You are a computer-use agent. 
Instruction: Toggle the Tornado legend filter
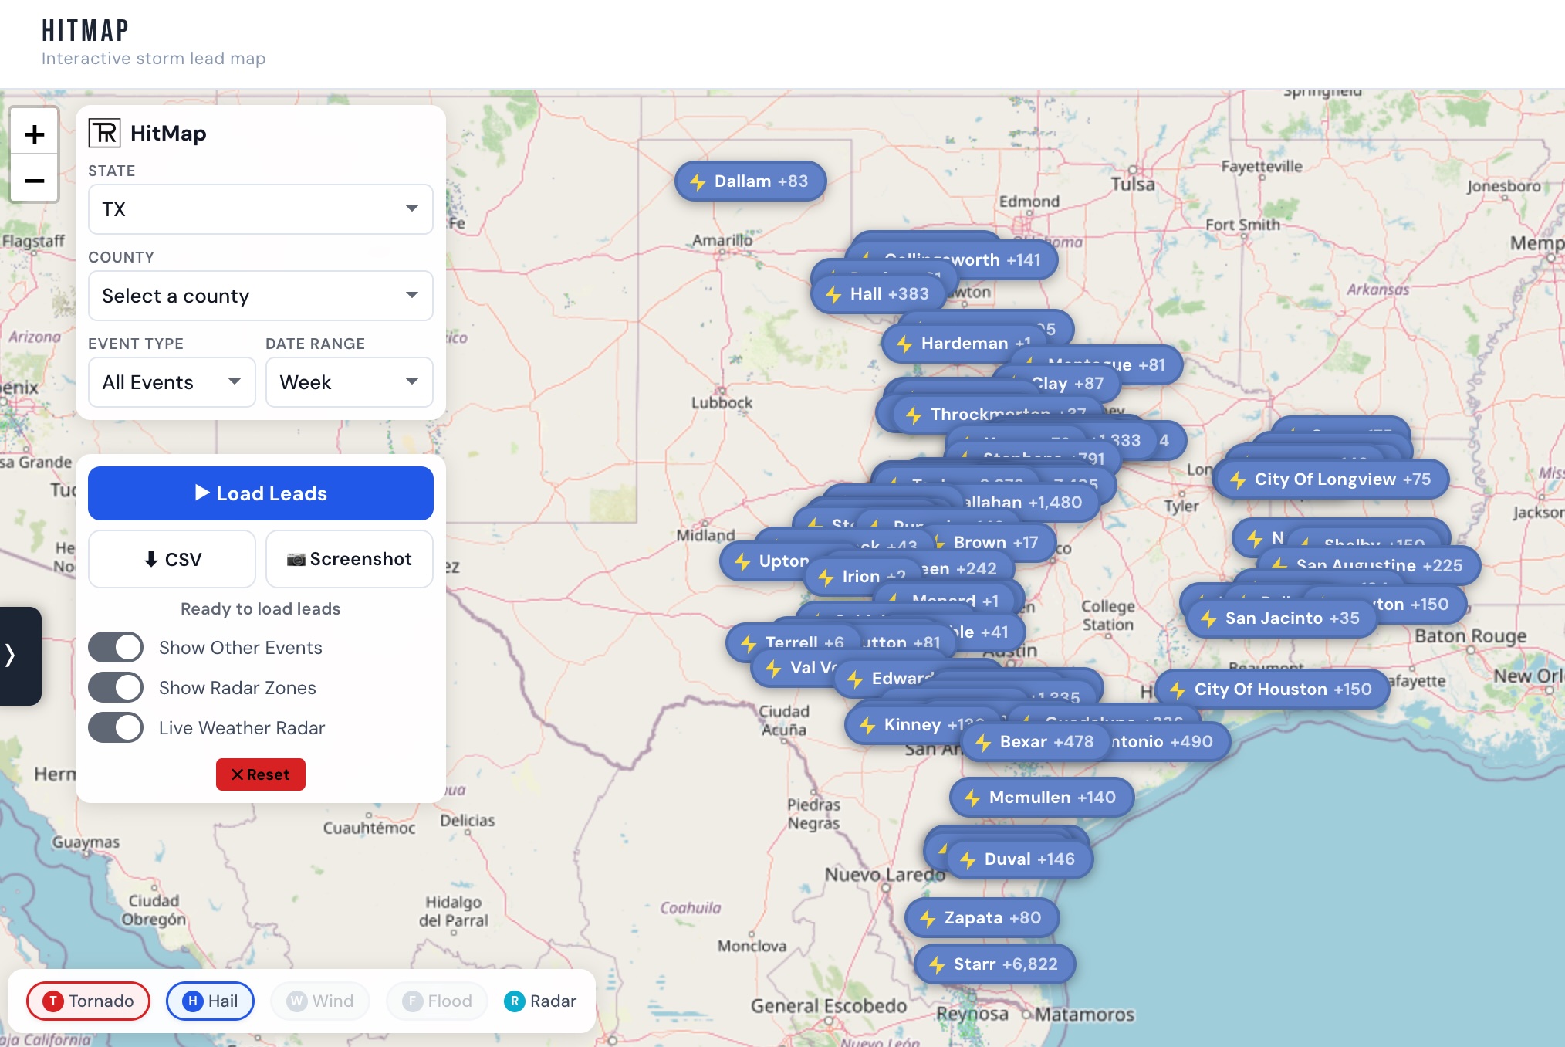click(88, 1001)
